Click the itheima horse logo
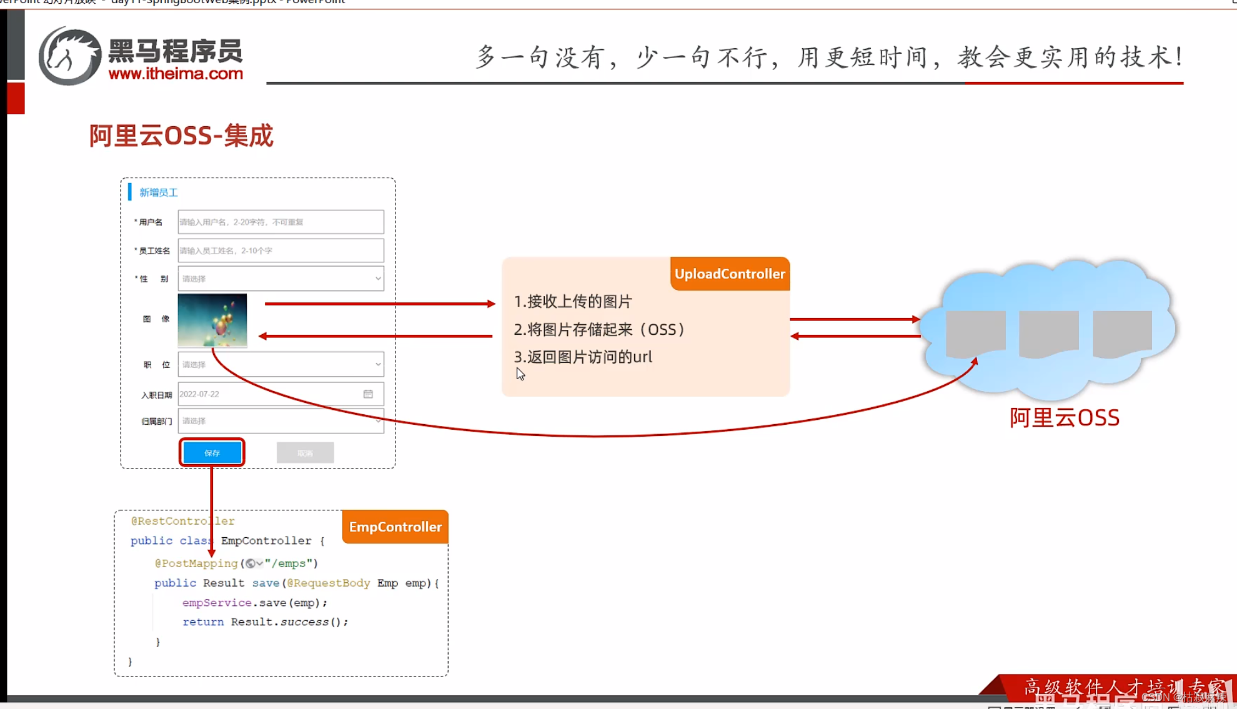The height and width of the screenshot is (709, 1237). tap(71, 55)
